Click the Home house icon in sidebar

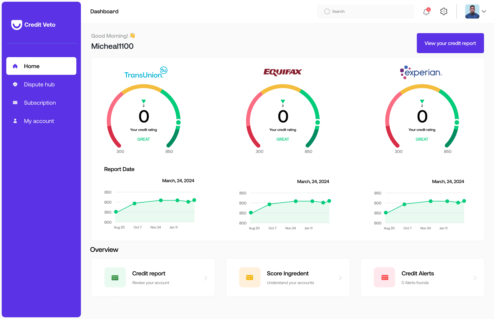(x=15, y=66)
